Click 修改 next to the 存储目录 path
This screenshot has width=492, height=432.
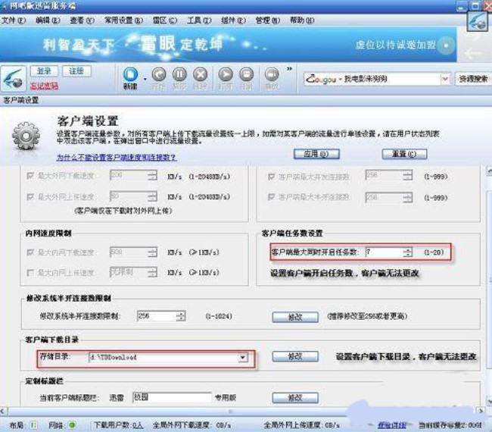(x=295, y=357)
